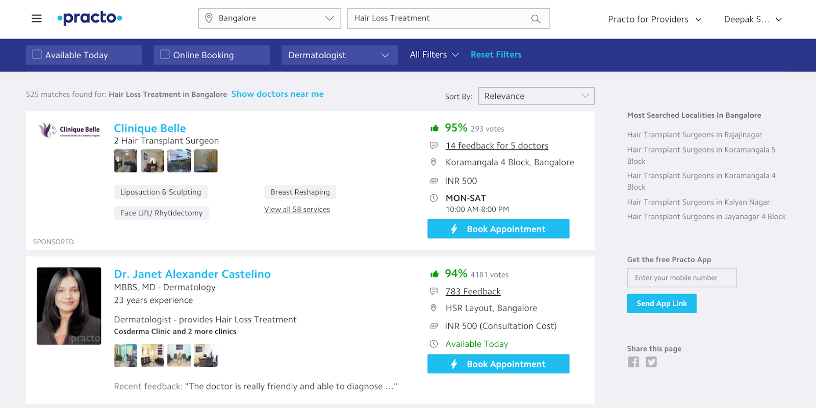Image resolution: width=816 pixels, height=408 pixels.
Task: Open second Cosderma Clinic photo
Action: click(152, 355)
